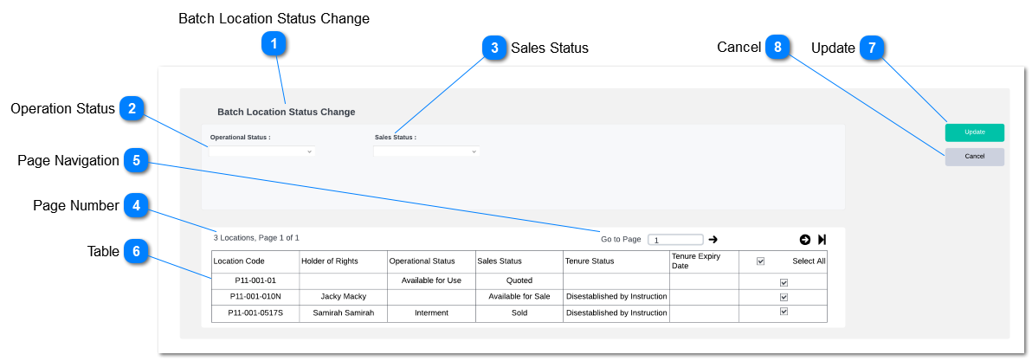Image resolution: width=1032 pixels, height=361 pixels.
Task: Click Batch Location Status Change form heading
Action: tap(287, 113)
